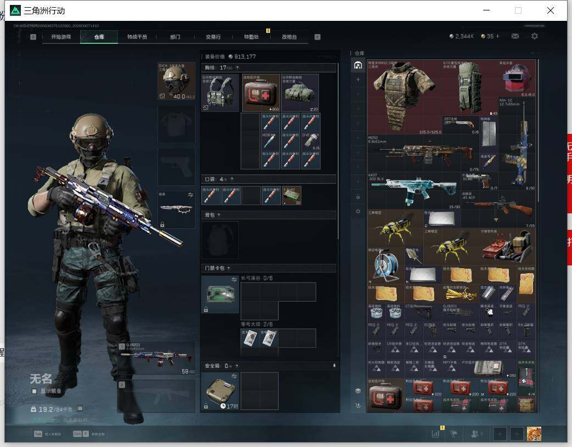Open the flag icon in bottom bar

point(454,433)
